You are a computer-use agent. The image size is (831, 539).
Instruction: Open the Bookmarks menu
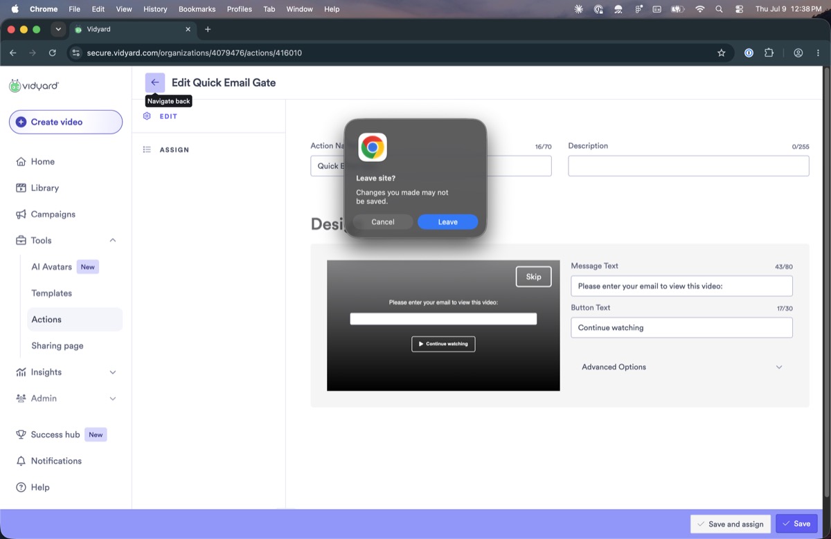(x=197, y=9)
